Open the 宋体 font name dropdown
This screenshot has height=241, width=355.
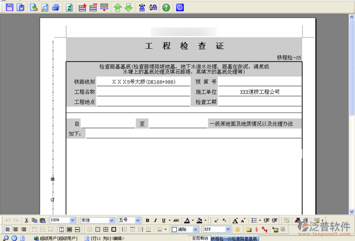pos(112,220)
